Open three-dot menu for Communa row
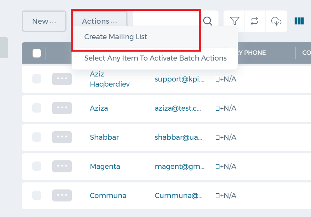311x217 pixels. coord(62,195)
